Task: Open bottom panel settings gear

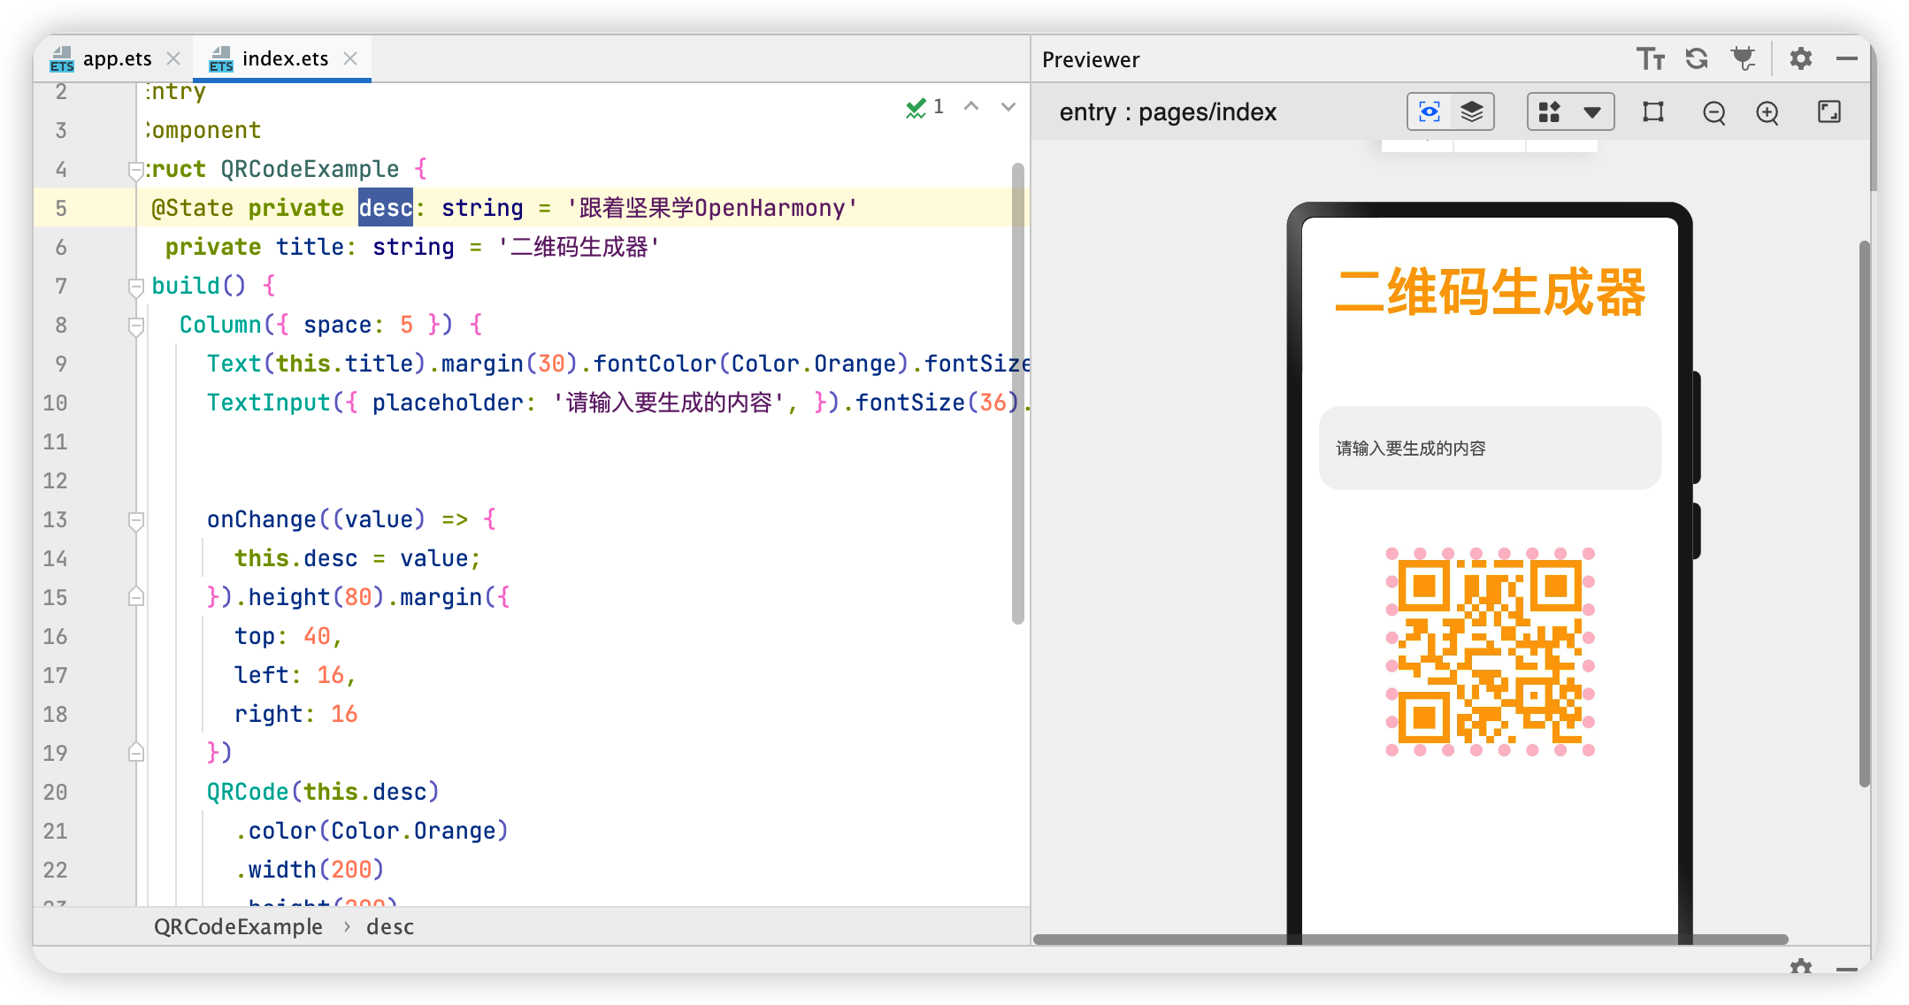Action: point(1801,967)
